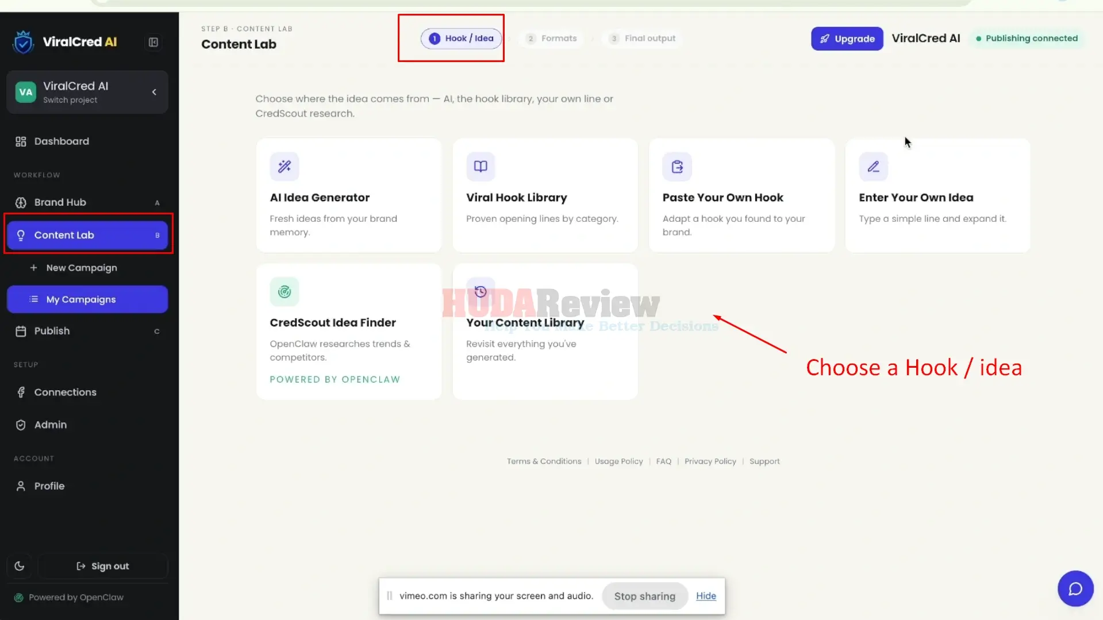Open the Privacy Policy link
Viewport: 1103px width, 620px height.
click(710, 461)
